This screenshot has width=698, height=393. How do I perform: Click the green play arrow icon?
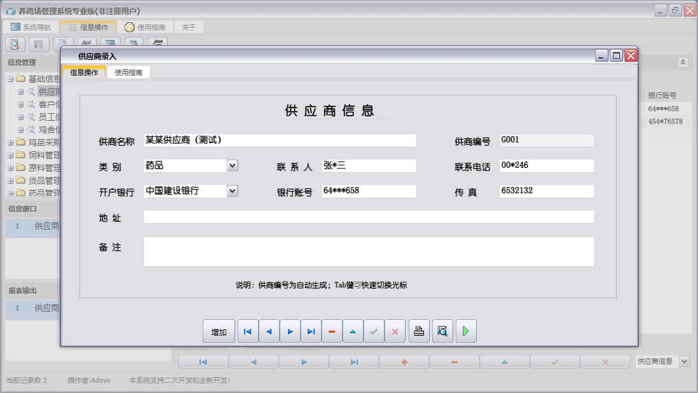click(x=466, y=331)
